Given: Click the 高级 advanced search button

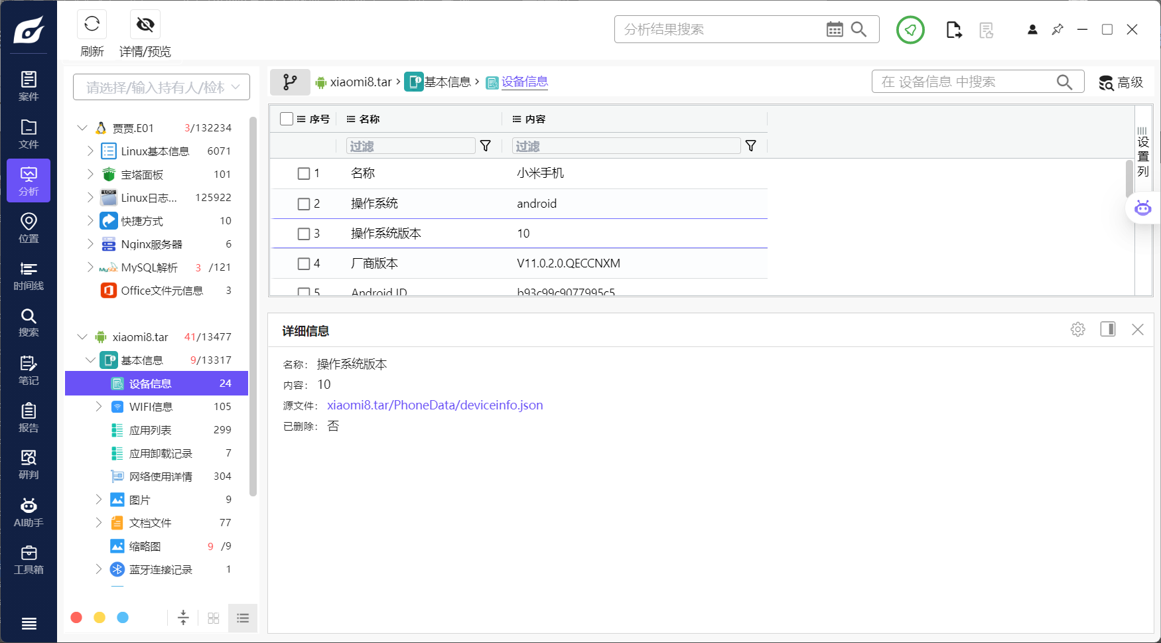Looking at the screenshot, I should tap(1121, 82).
